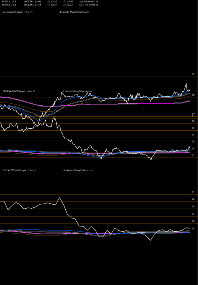Click the monthly chart's 17 price label
Viewport: 198px width, 285px height.
click(x=193, y=192)
